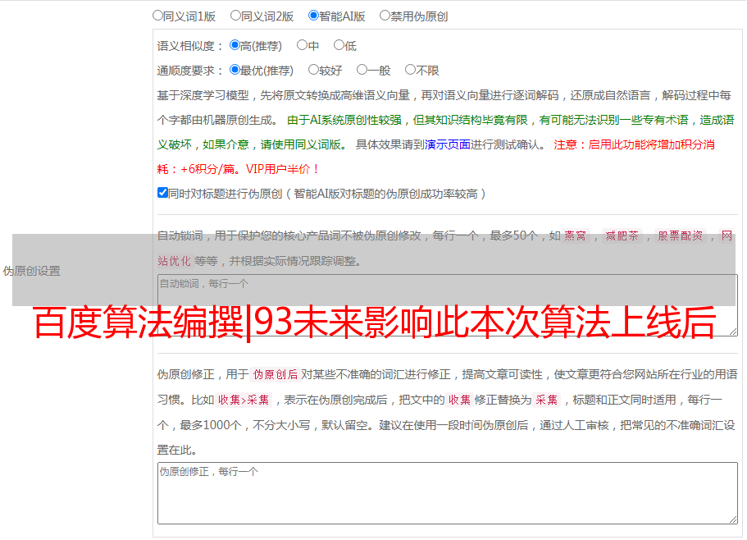Image resolution: width=747 pixels, height=540 pixels.
Task: Set 语义相似度 to 高(推荐)
Action: 235,45
